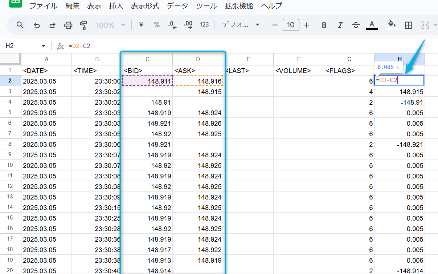438x274 pixels.
Task: Click the search magnifier icon in toolbar
Action: (x=20, y=25)
